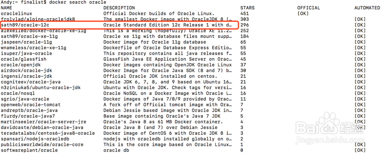Click the oracle/glassfish repository name
Image resolution: width=385 pixels, height=153 pixels.
tap(23, 59)
